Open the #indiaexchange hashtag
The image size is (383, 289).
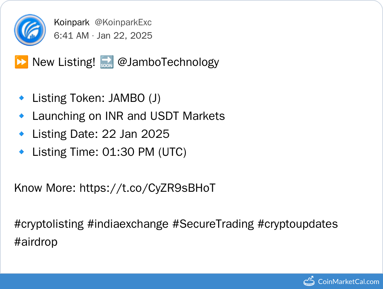[128, 224]
